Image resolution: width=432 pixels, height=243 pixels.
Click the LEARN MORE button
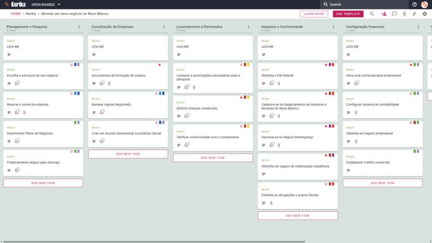click(x=314, y=14)
